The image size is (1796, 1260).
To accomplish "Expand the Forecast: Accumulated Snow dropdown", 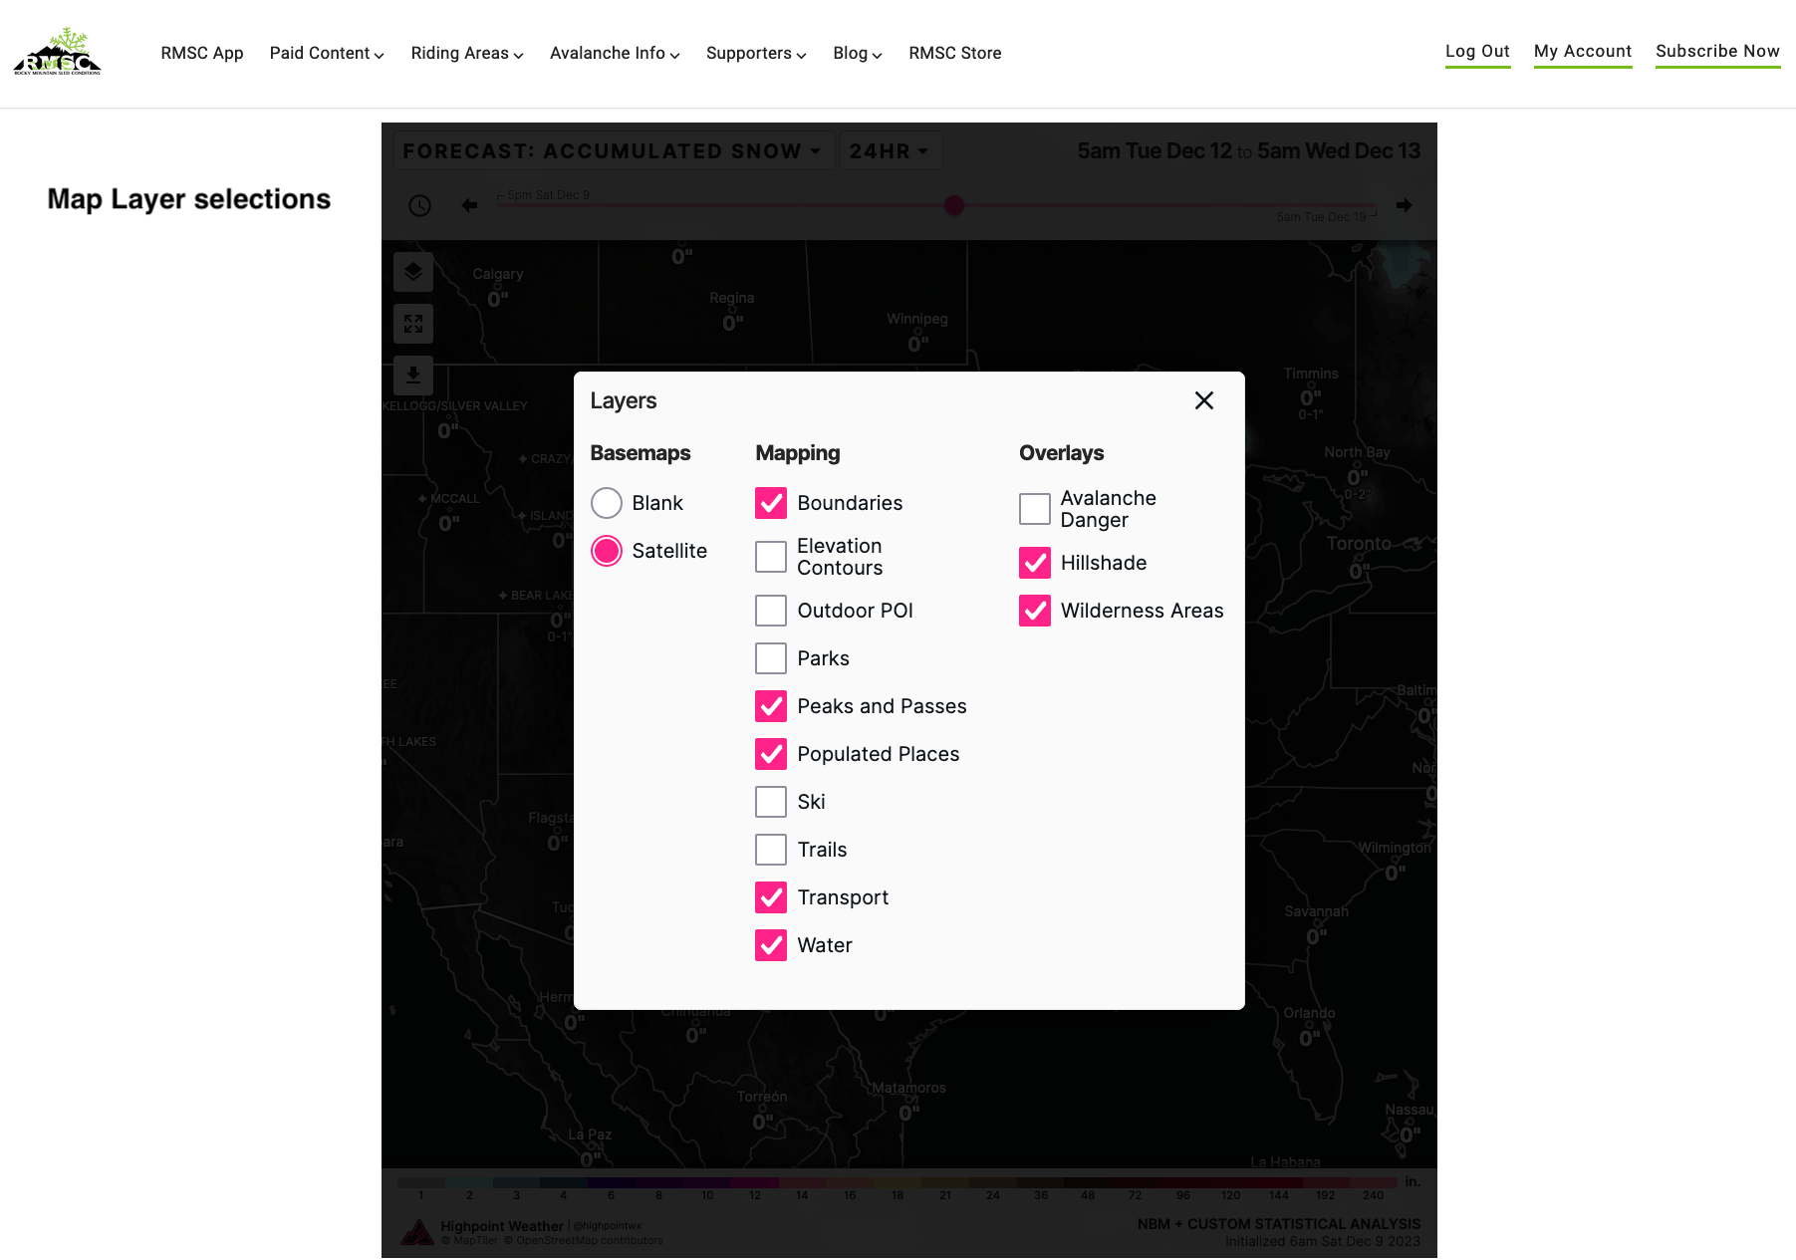I will (613, 151).
